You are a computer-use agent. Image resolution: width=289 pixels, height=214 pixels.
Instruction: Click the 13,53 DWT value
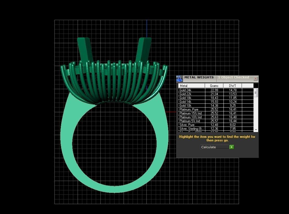coord(233,94)
